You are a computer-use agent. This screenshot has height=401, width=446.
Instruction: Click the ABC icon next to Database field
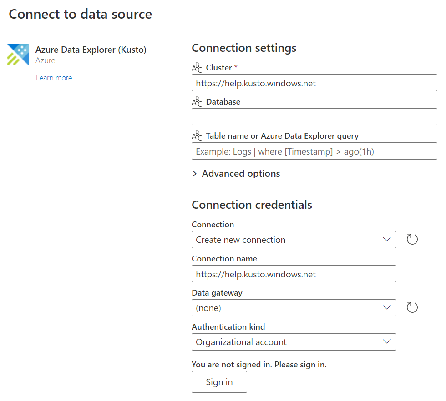click(x=197, y=101)
